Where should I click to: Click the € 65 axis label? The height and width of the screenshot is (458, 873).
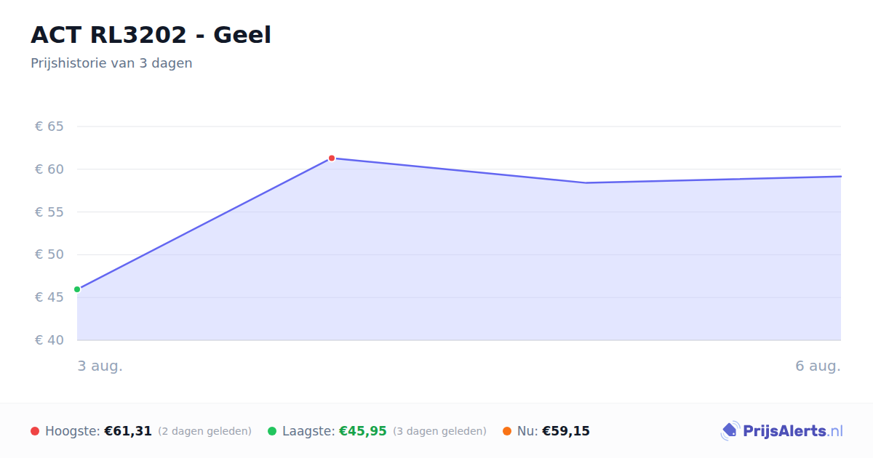49,126
